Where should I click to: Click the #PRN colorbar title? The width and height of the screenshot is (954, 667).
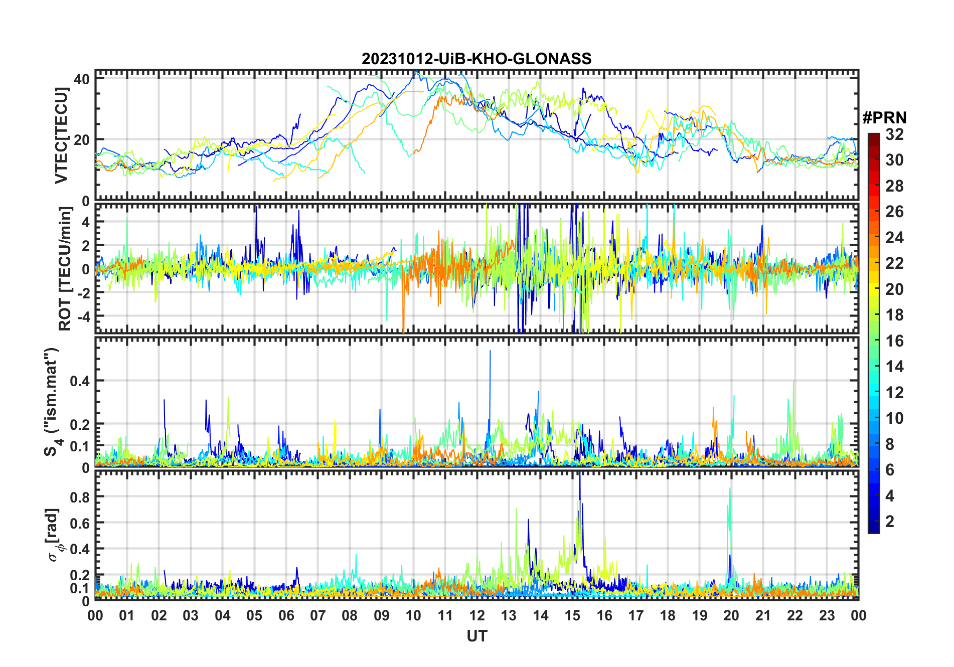884,118
